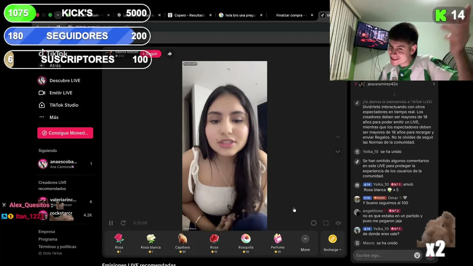Click the 'Marco se ha unido' message
This screenshot has height=266, width=473.
(380, 243)
